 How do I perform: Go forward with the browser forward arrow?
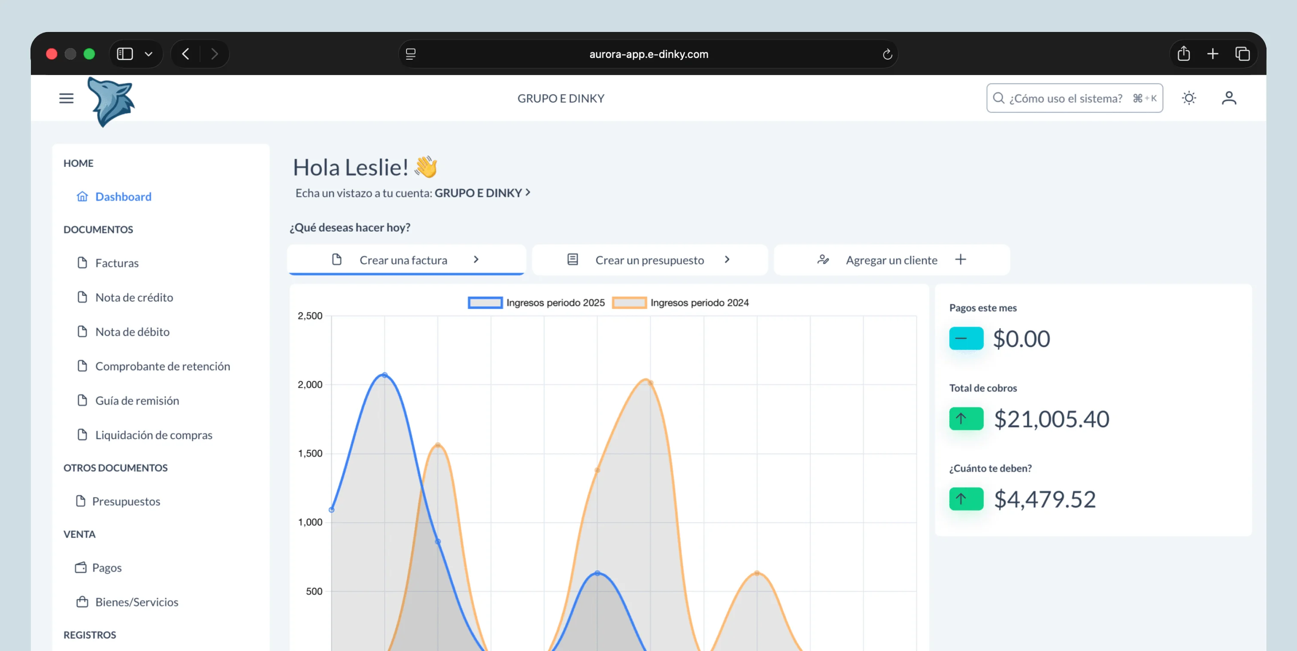click(x=215, y=54)
